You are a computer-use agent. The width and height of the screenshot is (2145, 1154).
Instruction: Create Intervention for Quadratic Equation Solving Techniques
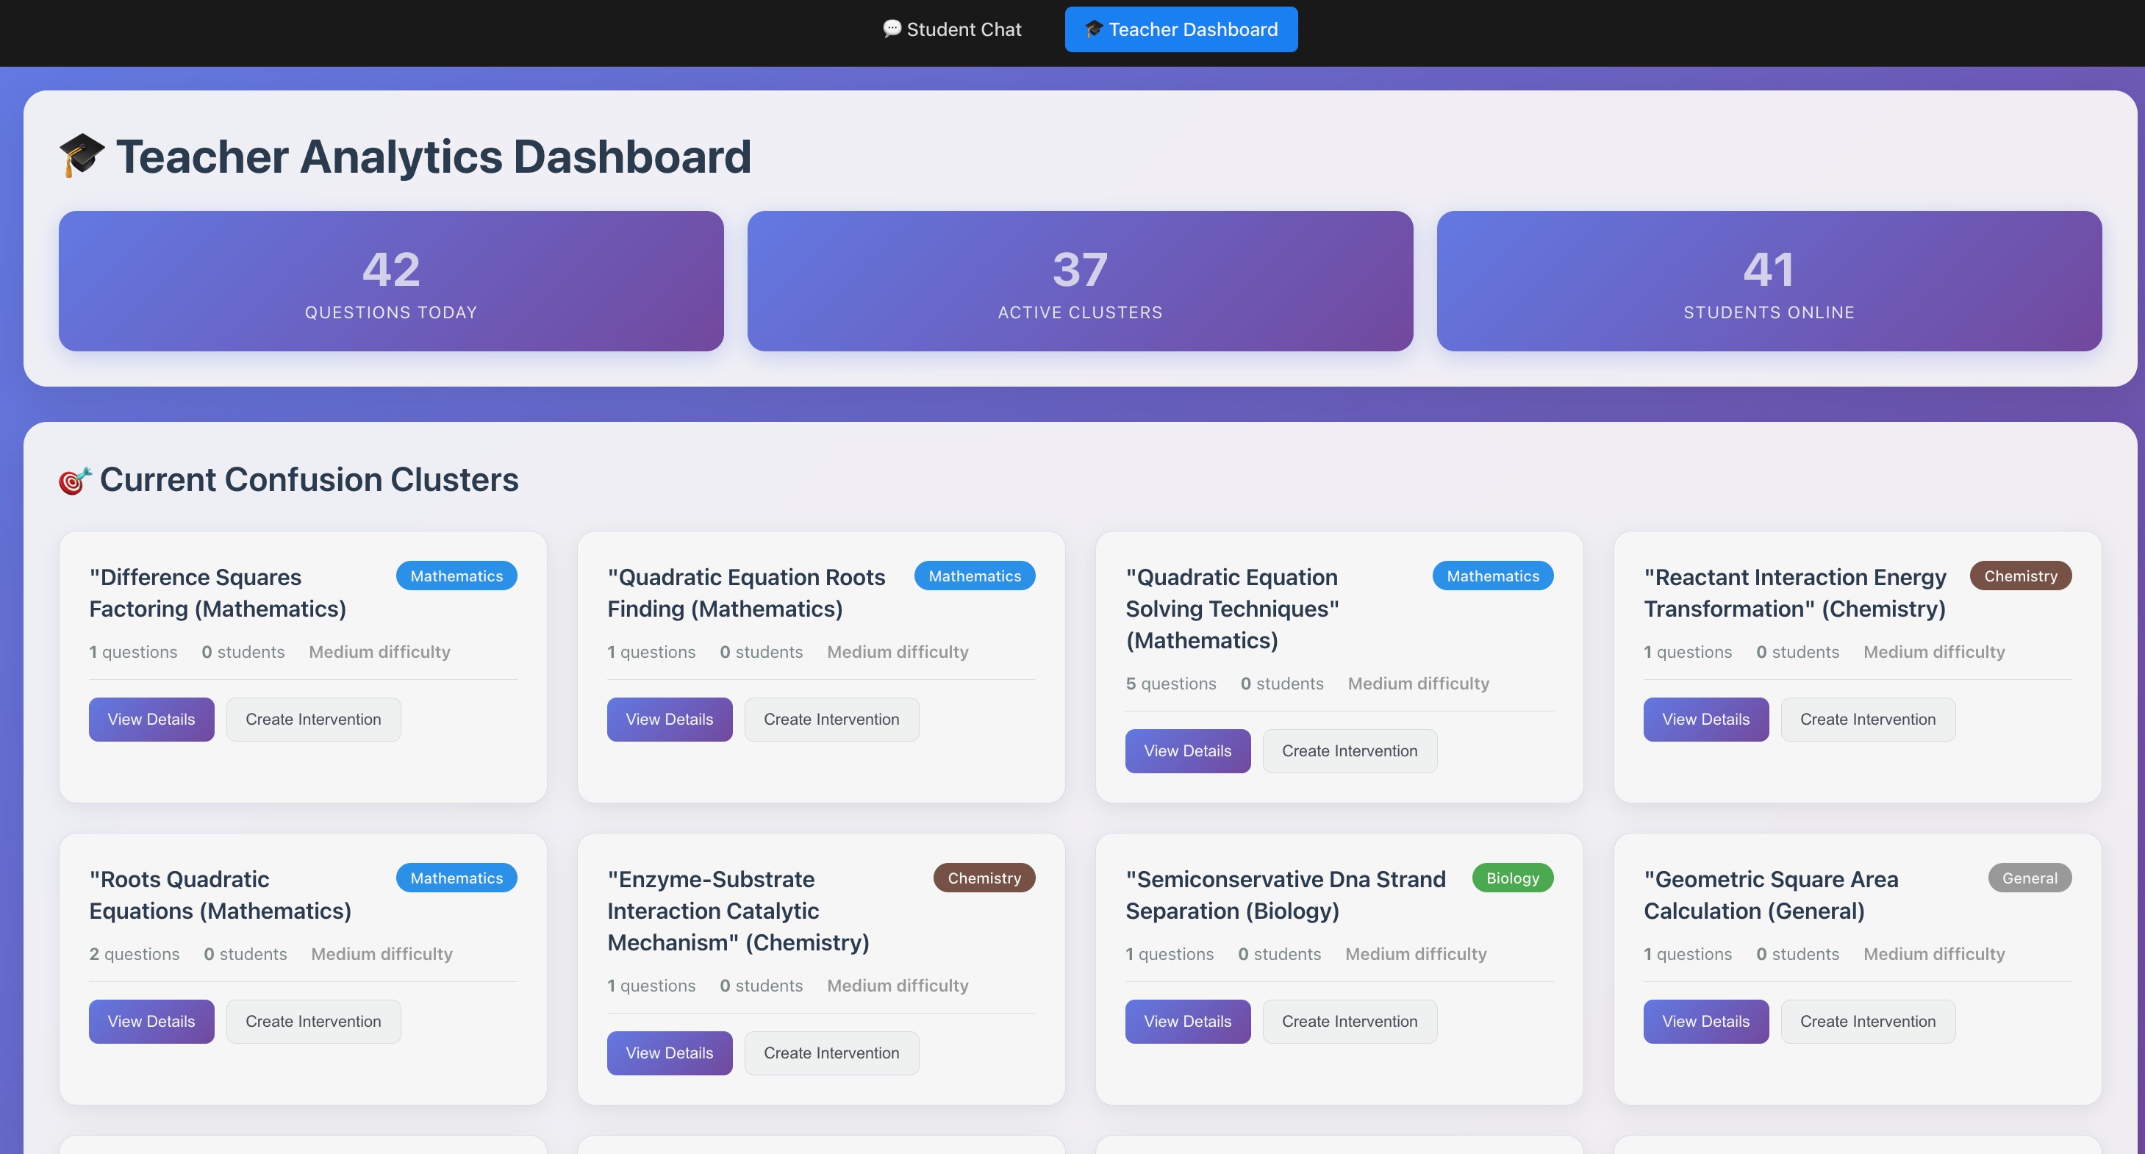click(x=1349, y=751)
